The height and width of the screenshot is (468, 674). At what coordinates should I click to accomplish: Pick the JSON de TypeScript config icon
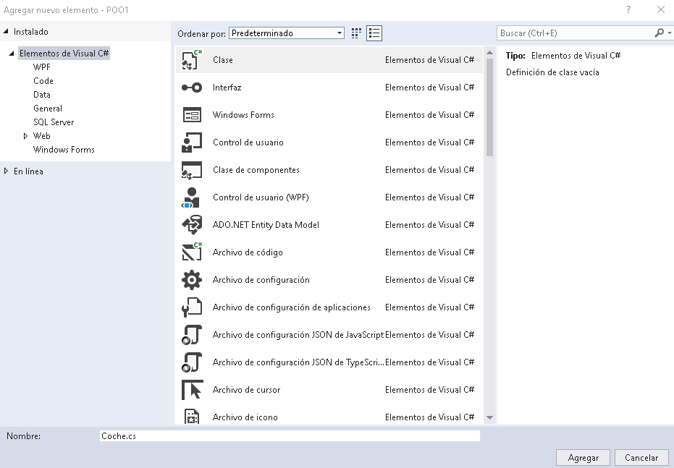tap(192, 362)
